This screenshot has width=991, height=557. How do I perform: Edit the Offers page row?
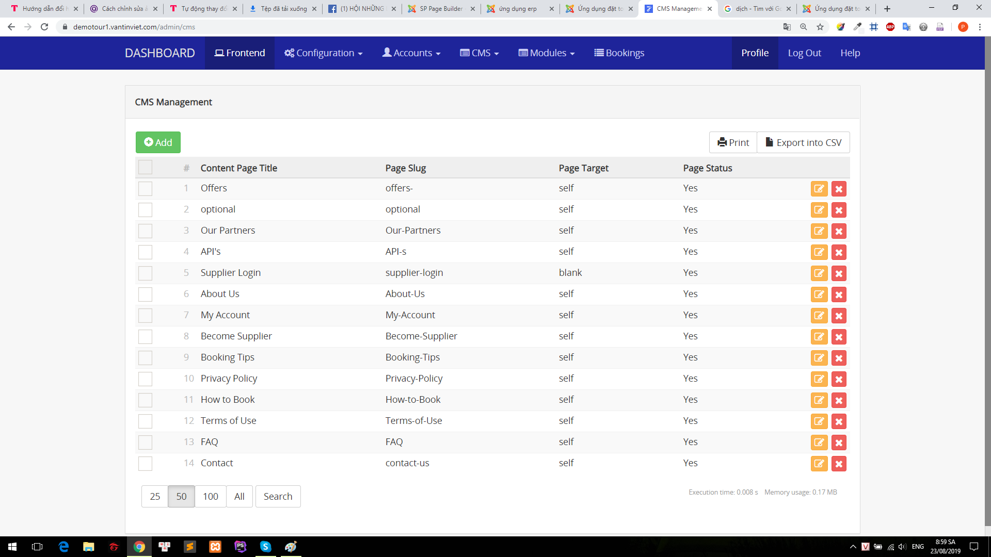click(819, 189)
